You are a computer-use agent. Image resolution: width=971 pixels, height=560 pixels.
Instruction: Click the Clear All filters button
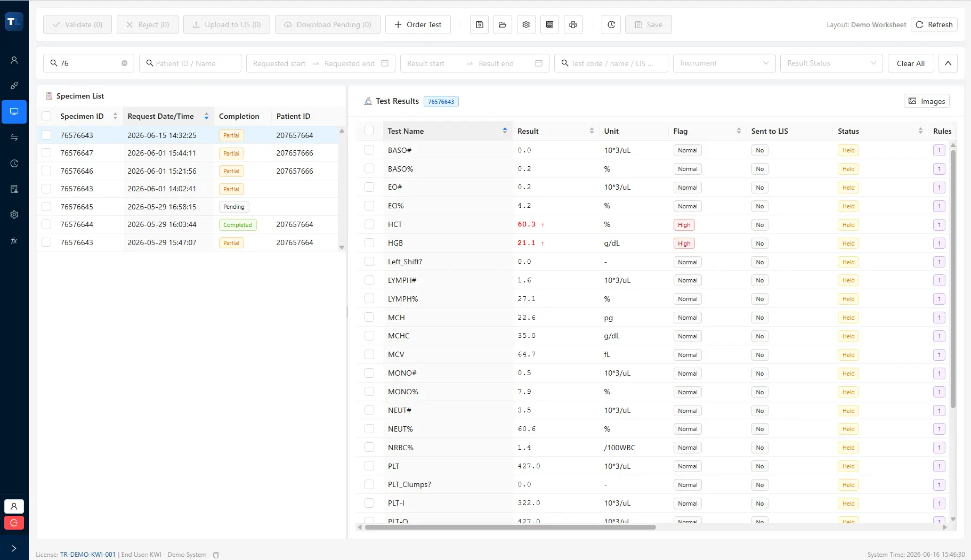910,63
